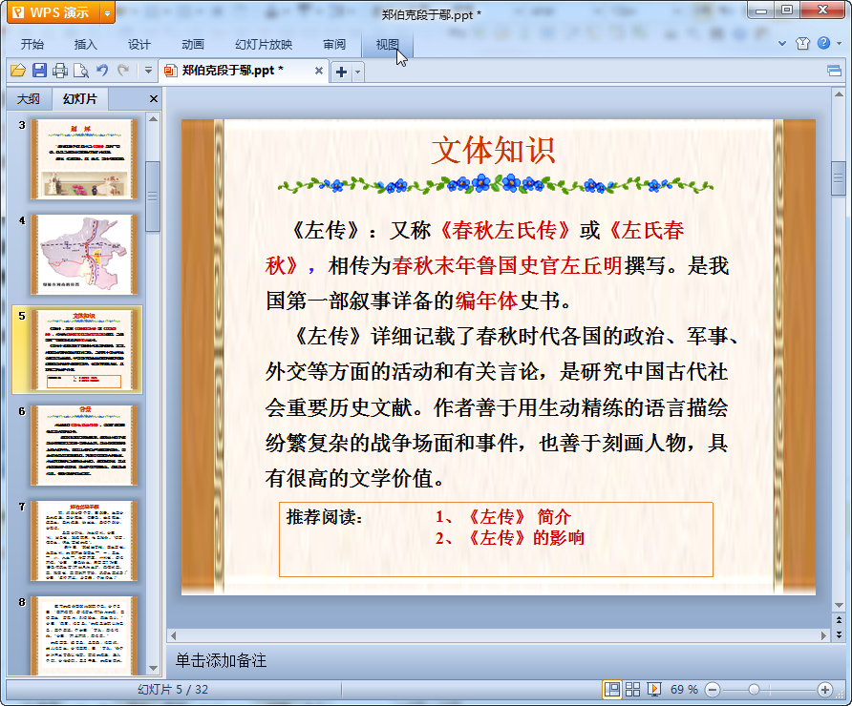The height and width of the screenshot is (706, 852).
Task: Click the Save disk icon
Action: pos(39,71)
